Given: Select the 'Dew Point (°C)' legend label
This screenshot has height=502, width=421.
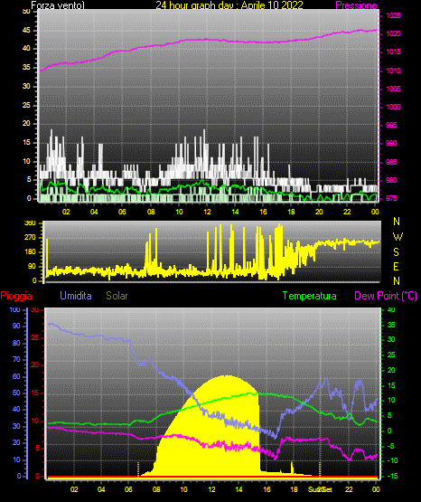Looking at the screenshot, I should (386, 296).
